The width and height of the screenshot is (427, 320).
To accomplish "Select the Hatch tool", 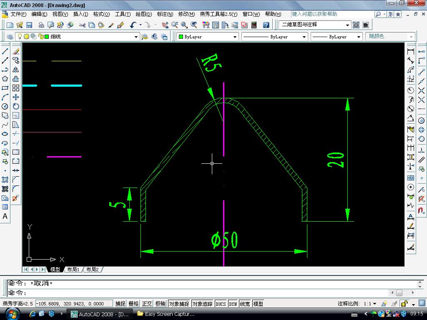I will 5,180.
